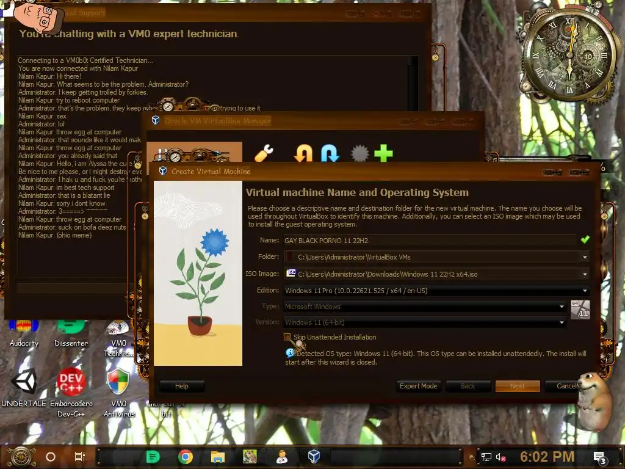Open the Embarcadero Dev-C++ desktop icon

[x=71, y=393]
